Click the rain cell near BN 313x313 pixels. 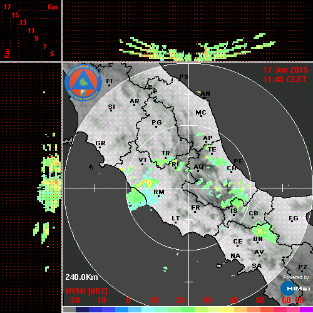click(264, 232)
